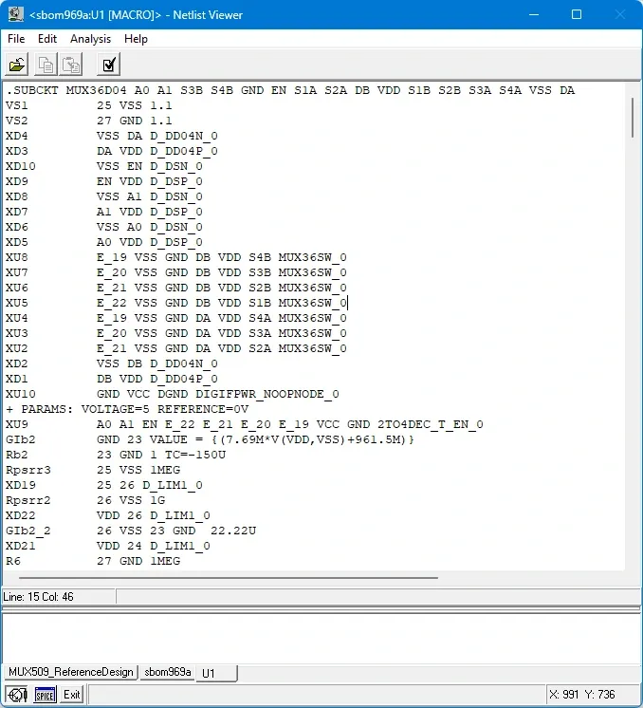The width and height of the screenshot is (643, 708).
Task: Switch to the sbom969a tab
Action: (168, 672)
